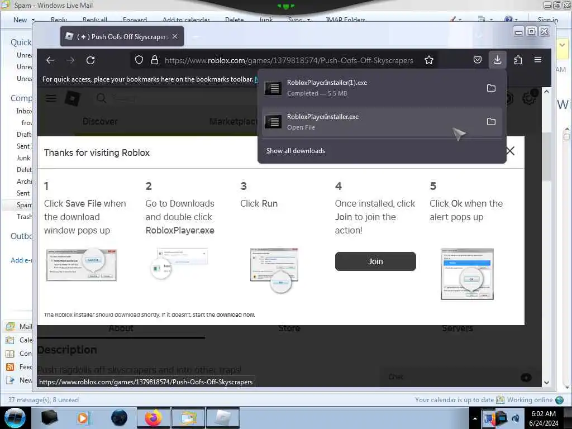The height and width of the screenshot is (429, 572).
Task: Click the Join button
Action: point(375,261)
